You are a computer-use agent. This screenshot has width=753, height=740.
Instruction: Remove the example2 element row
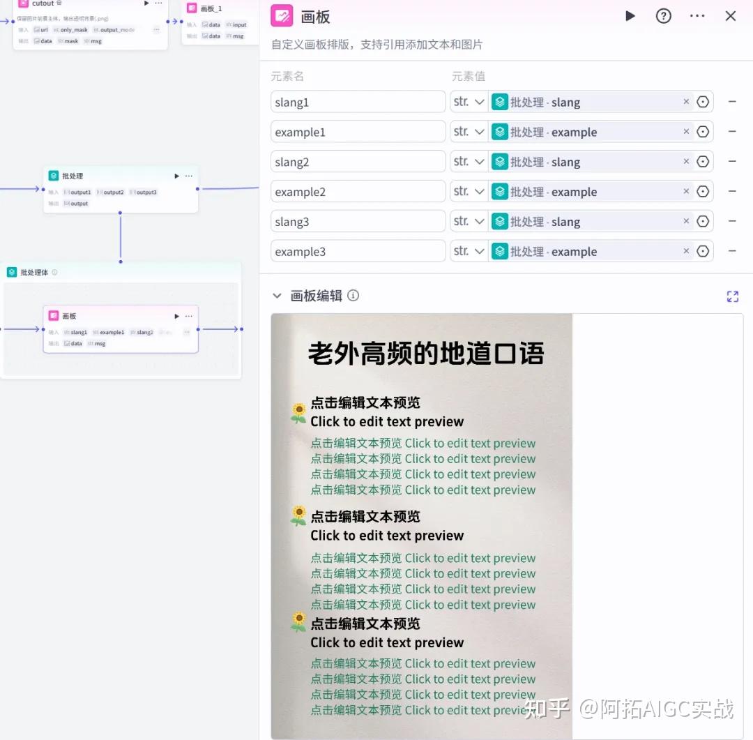732,192
